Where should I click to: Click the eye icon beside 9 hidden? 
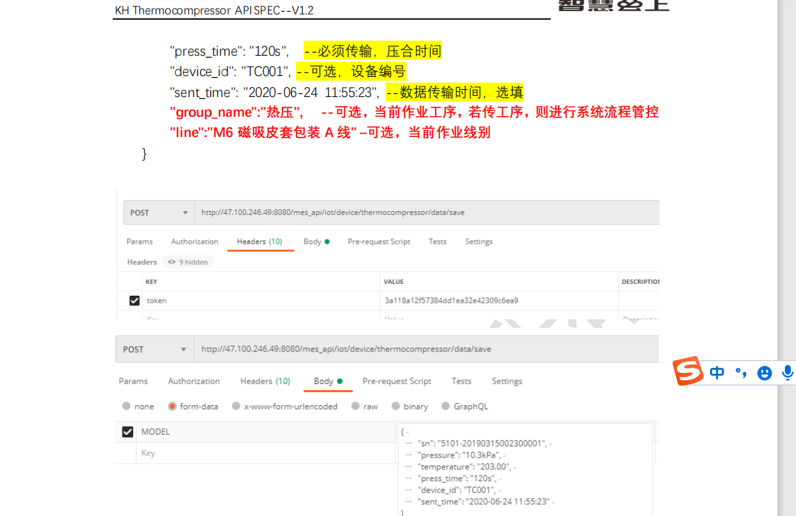point(172,262)
